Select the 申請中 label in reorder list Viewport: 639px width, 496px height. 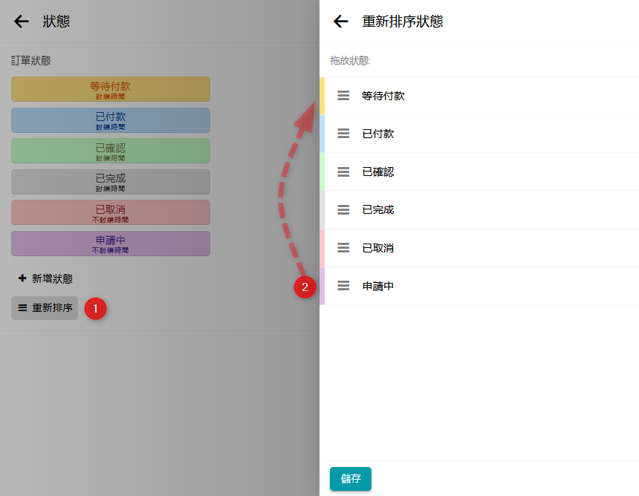tap(377, 286)
